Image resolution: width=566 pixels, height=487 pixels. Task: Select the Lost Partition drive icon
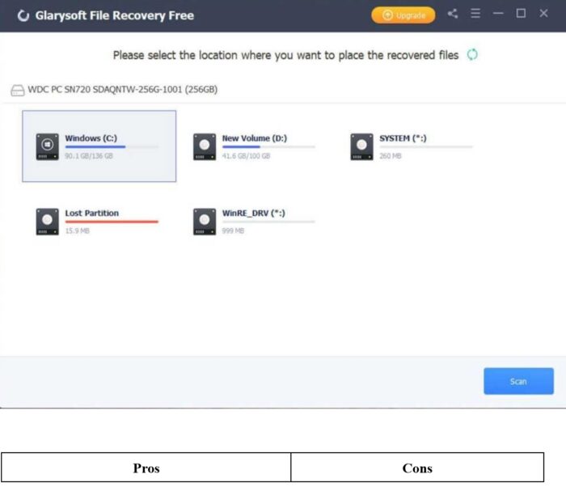coord(47,222)
